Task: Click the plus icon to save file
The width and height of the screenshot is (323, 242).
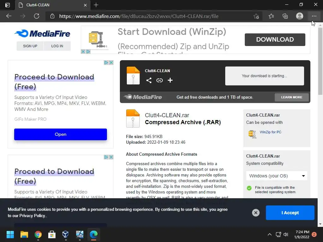Action: point(170,80)
